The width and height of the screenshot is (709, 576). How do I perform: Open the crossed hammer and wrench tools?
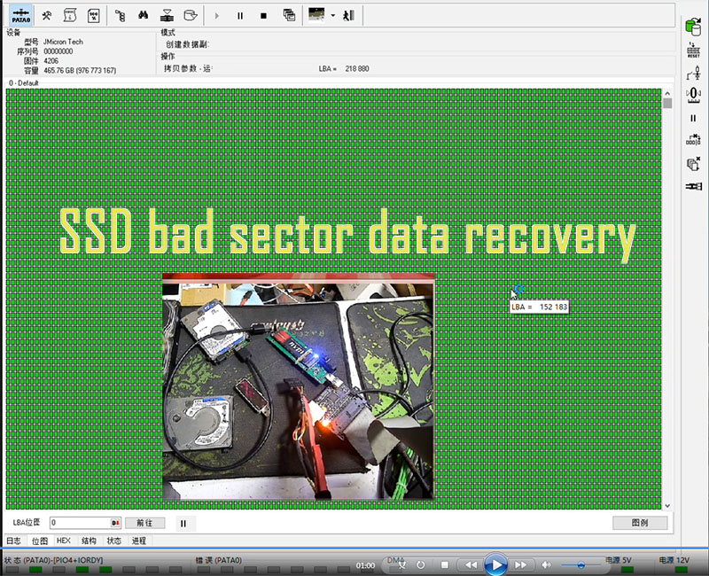(47, 16)
